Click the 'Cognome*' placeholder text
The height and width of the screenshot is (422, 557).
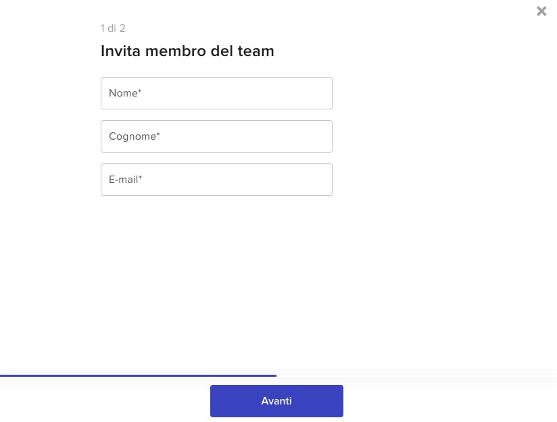(x=135, y=136)
